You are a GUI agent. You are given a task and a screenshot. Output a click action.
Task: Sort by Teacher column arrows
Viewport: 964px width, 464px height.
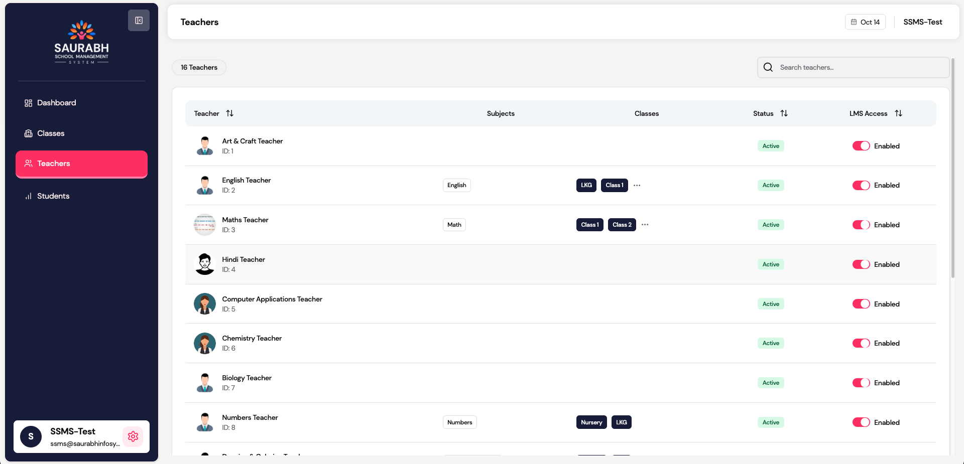[230, 113]
